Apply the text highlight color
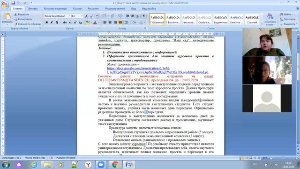The image size is (300, 169). (88, 23)
